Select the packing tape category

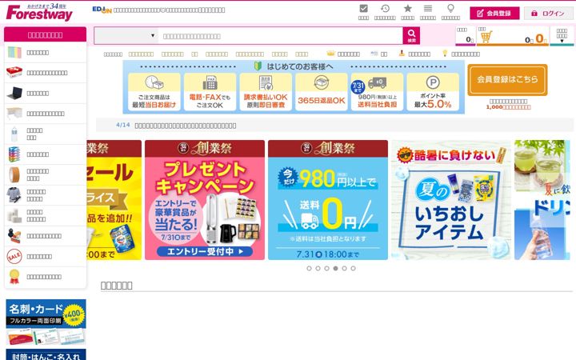14,175
